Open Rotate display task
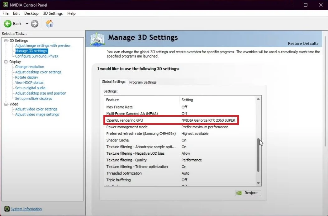This screenshot has width=328, height=216. point(26,77)
